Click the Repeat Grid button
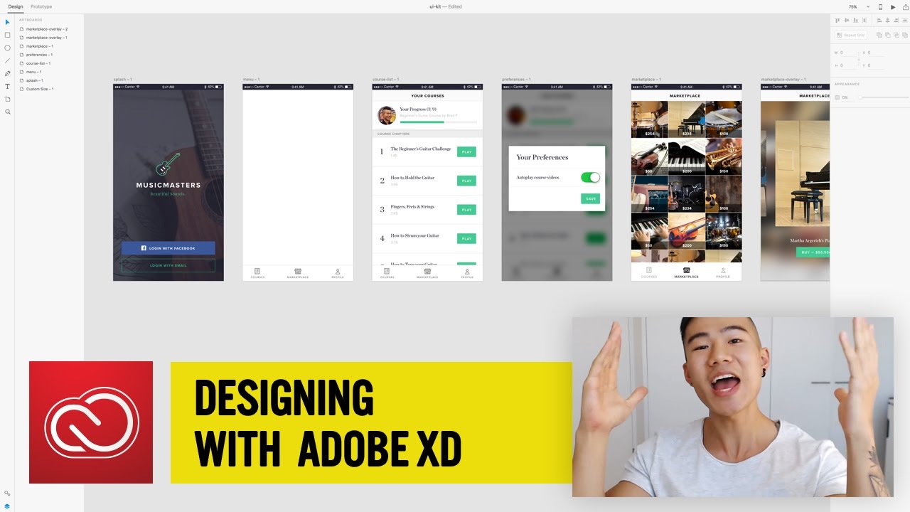Viewport: 910px width, 512px height. [x=852, y=34]
